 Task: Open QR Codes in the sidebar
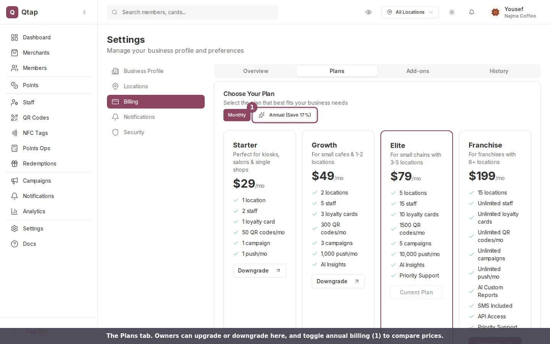coord(49,118)
